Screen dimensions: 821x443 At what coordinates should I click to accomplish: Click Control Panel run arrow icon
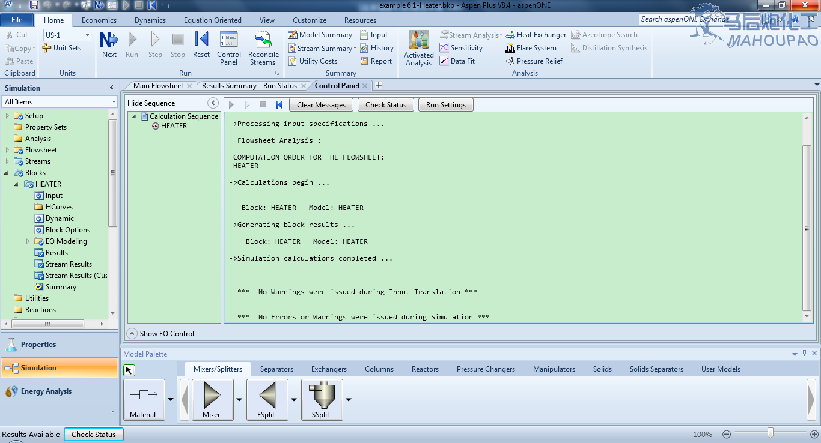tap(231, 104)
